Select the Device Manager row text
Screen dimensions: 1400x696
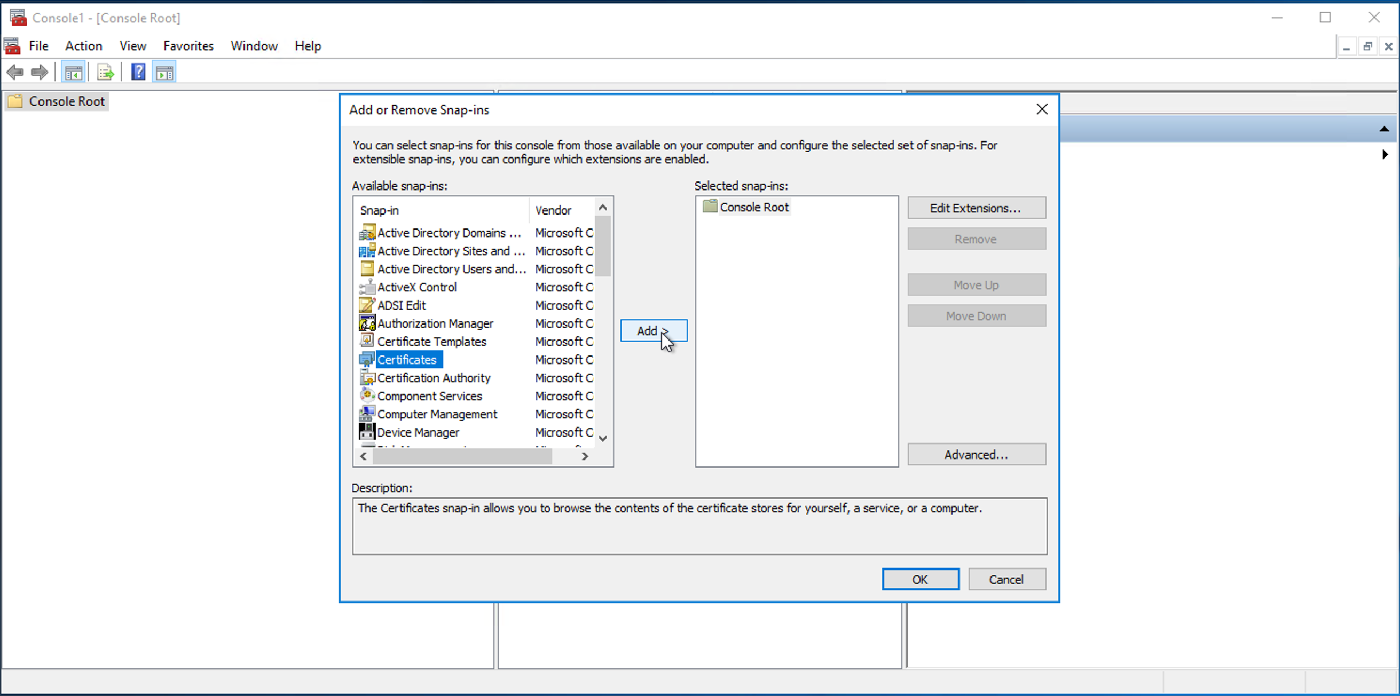[x=418, y=432]
